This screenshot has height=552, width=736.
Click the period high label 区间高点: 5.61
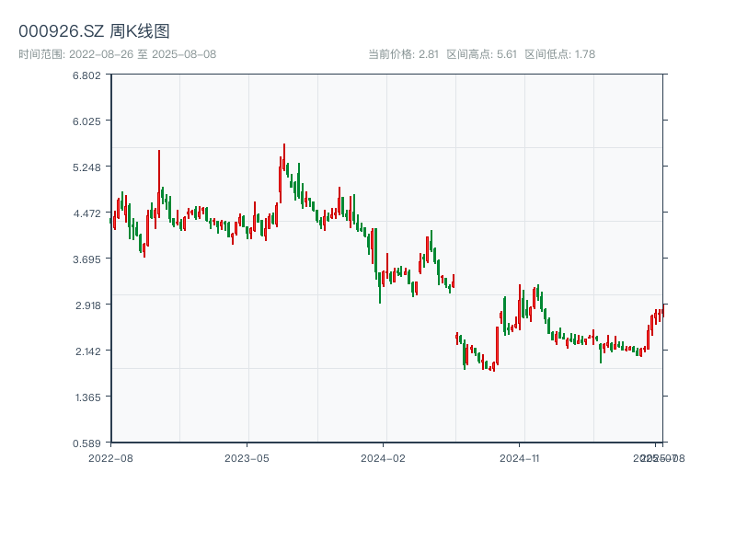click(x=481, y=54)
